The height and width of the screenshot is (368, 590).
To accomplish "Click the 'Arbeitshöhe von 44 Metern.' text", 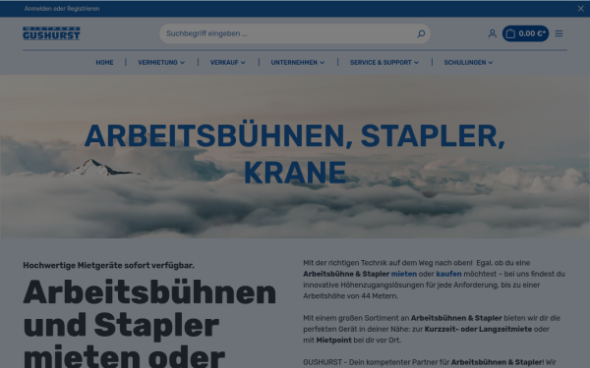I will click(350, 296).
